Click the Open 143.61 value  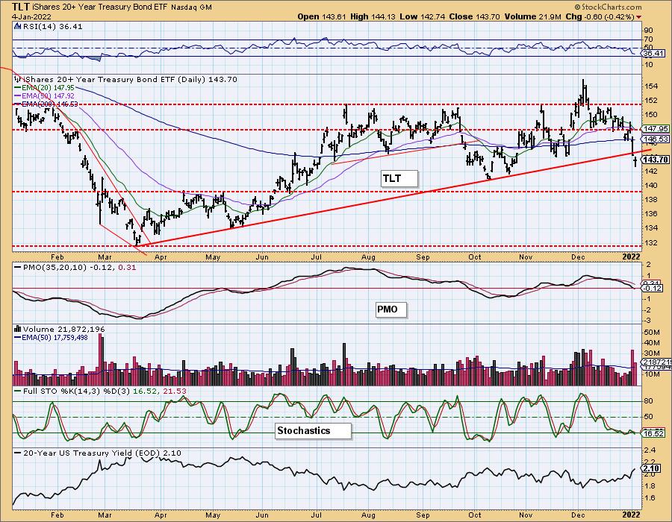322,16
